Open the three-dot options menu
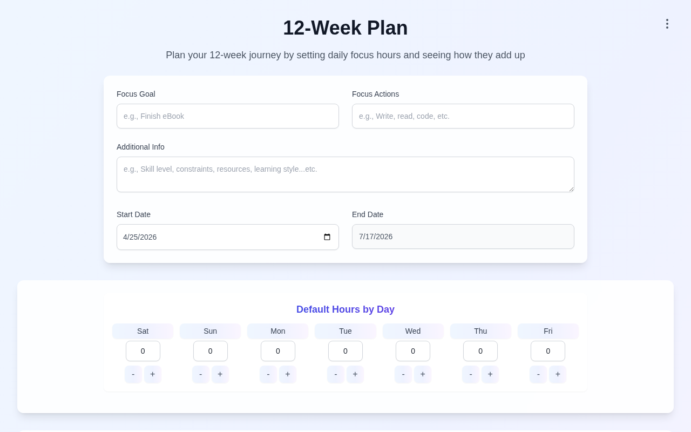This screenshot has width=691, height=432. coord(667,24)
